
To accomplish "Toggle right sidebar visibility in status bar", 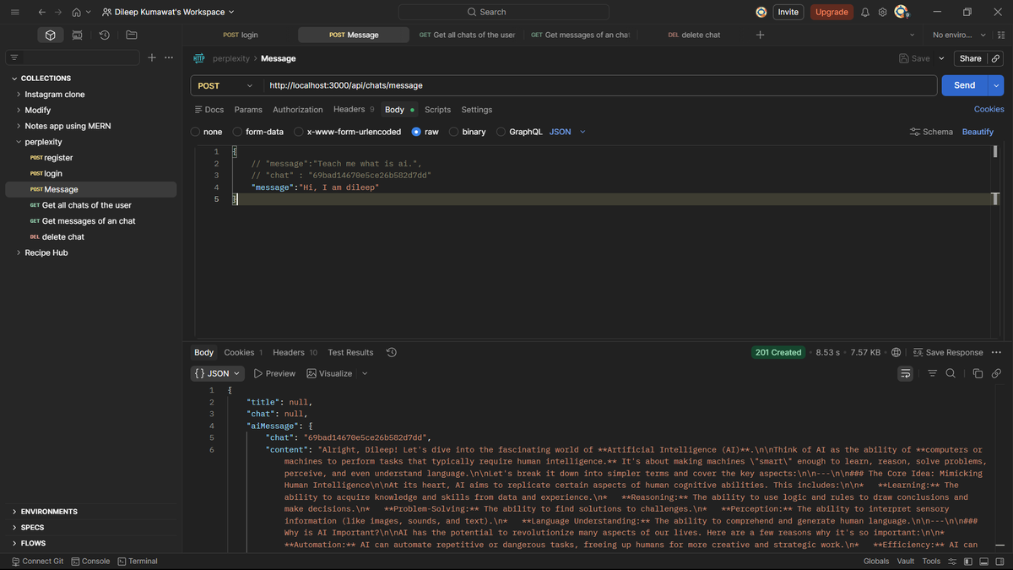I will coord(999,562).
